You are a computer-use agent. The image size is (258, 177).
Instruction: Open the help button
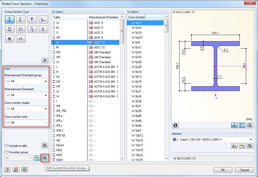tap(7, 170)
